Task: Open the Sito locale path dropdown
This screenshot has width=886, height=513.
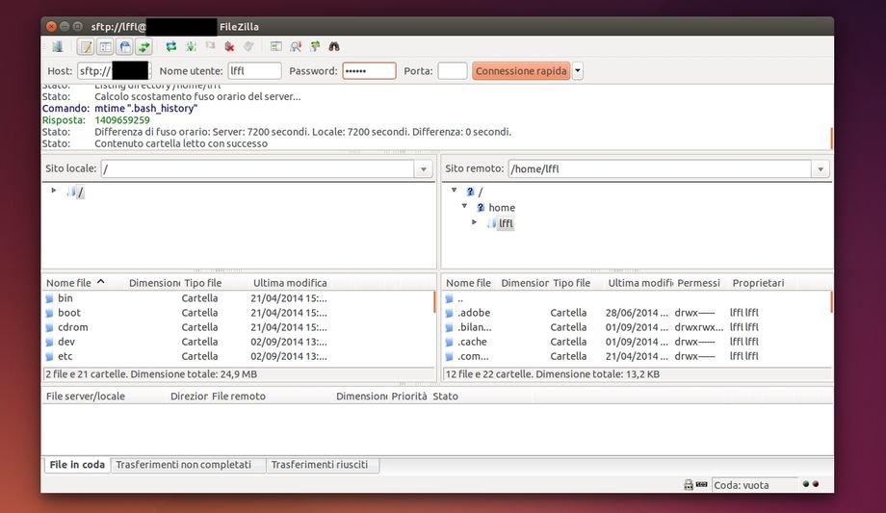Action: [424, 169]
